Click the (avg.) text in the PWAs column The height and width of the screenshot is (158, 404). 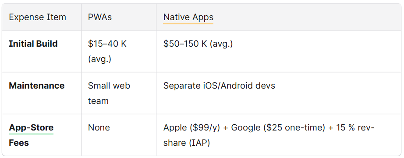point(99,59)
